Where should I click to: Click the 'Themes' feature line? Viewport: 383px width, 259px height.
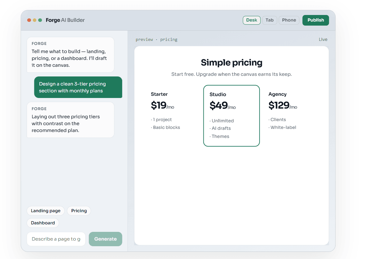coord(220,137)
